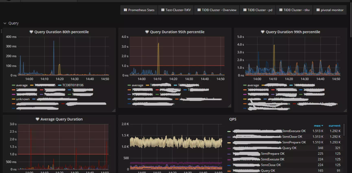Screen dimensions: 352x173
Task: Click the dashboard icon beside Prometheus Stats
Action: [x=125, y=10]
